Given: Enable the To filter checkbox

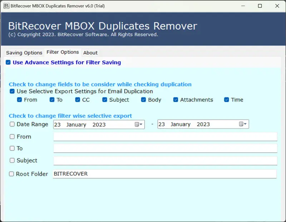Looking at the screenshot, I should point(12,148).
